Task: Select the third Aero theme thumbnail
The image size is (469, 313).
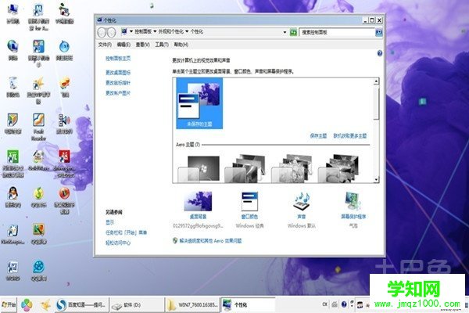Action: pos(292,169)
